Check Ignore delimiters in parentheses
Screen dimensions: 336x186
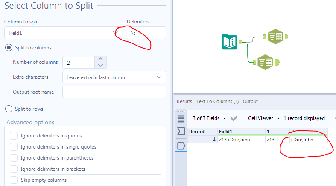coord(14,158)
